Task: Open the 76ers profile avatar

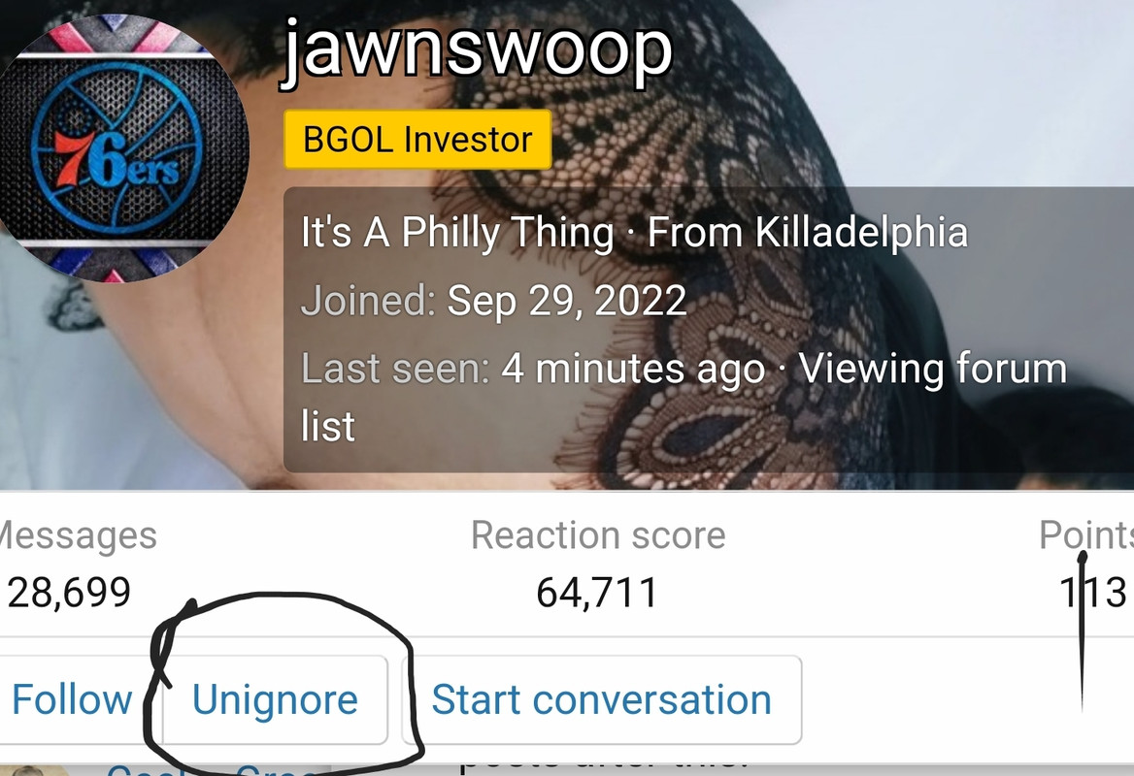Action: point(123,148)
